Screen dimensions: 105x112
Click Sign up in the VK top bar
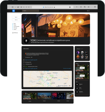coord(88,11)
